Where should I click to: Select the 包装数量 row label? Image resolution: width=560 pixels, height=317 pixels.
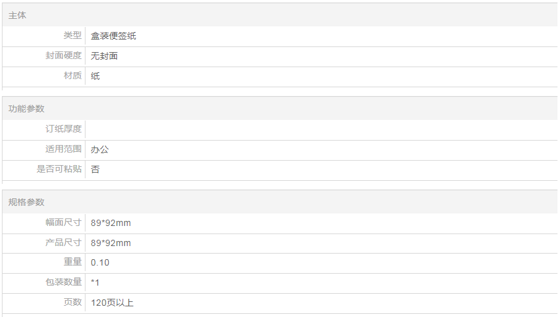(x=63, y=282)
